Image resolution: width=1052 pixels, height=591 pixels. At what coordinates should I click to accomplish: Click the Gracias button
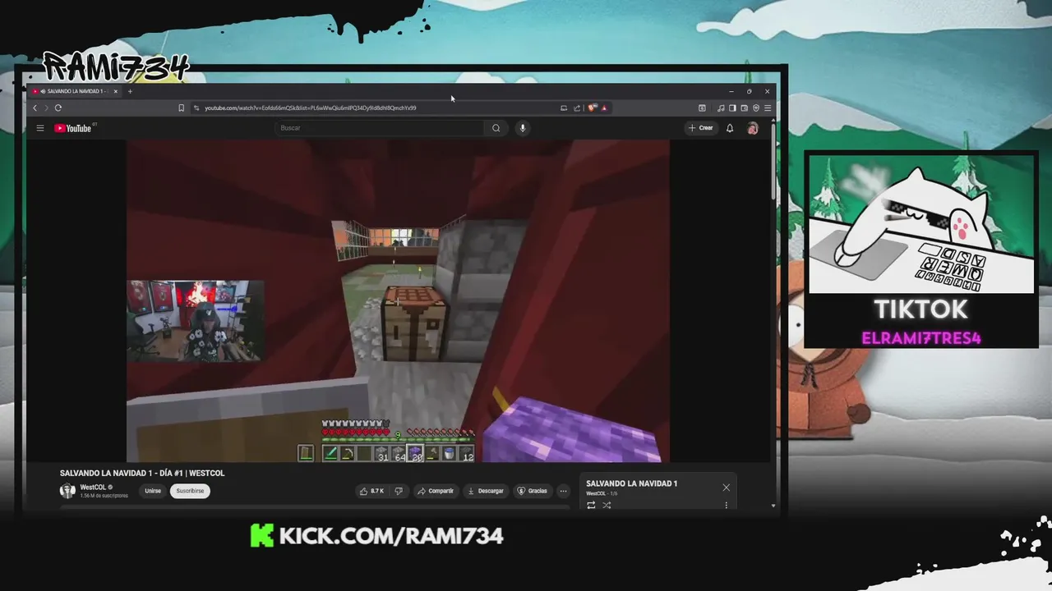532,491
